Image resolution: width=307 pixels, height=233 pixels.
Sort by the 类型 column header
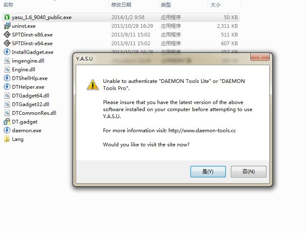click(166, 5)
